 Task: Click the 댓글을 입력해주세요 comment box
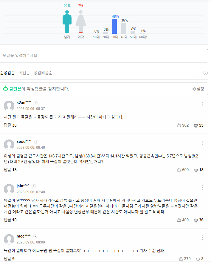tap(104, 56)
